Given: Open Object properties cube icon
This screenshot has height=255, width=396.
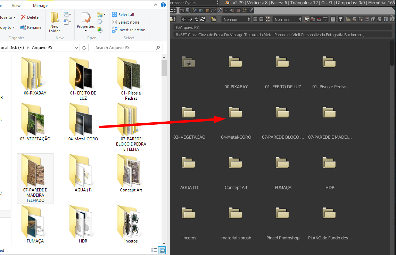Looking at the screenshot, I should (x=207, y=10).
